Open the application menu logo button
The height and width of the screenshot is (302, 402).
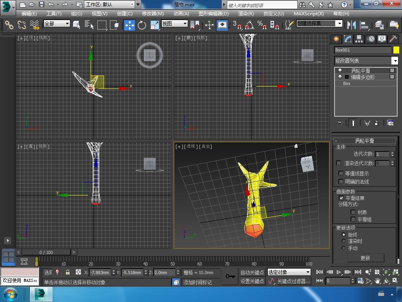tap(8, 7)
